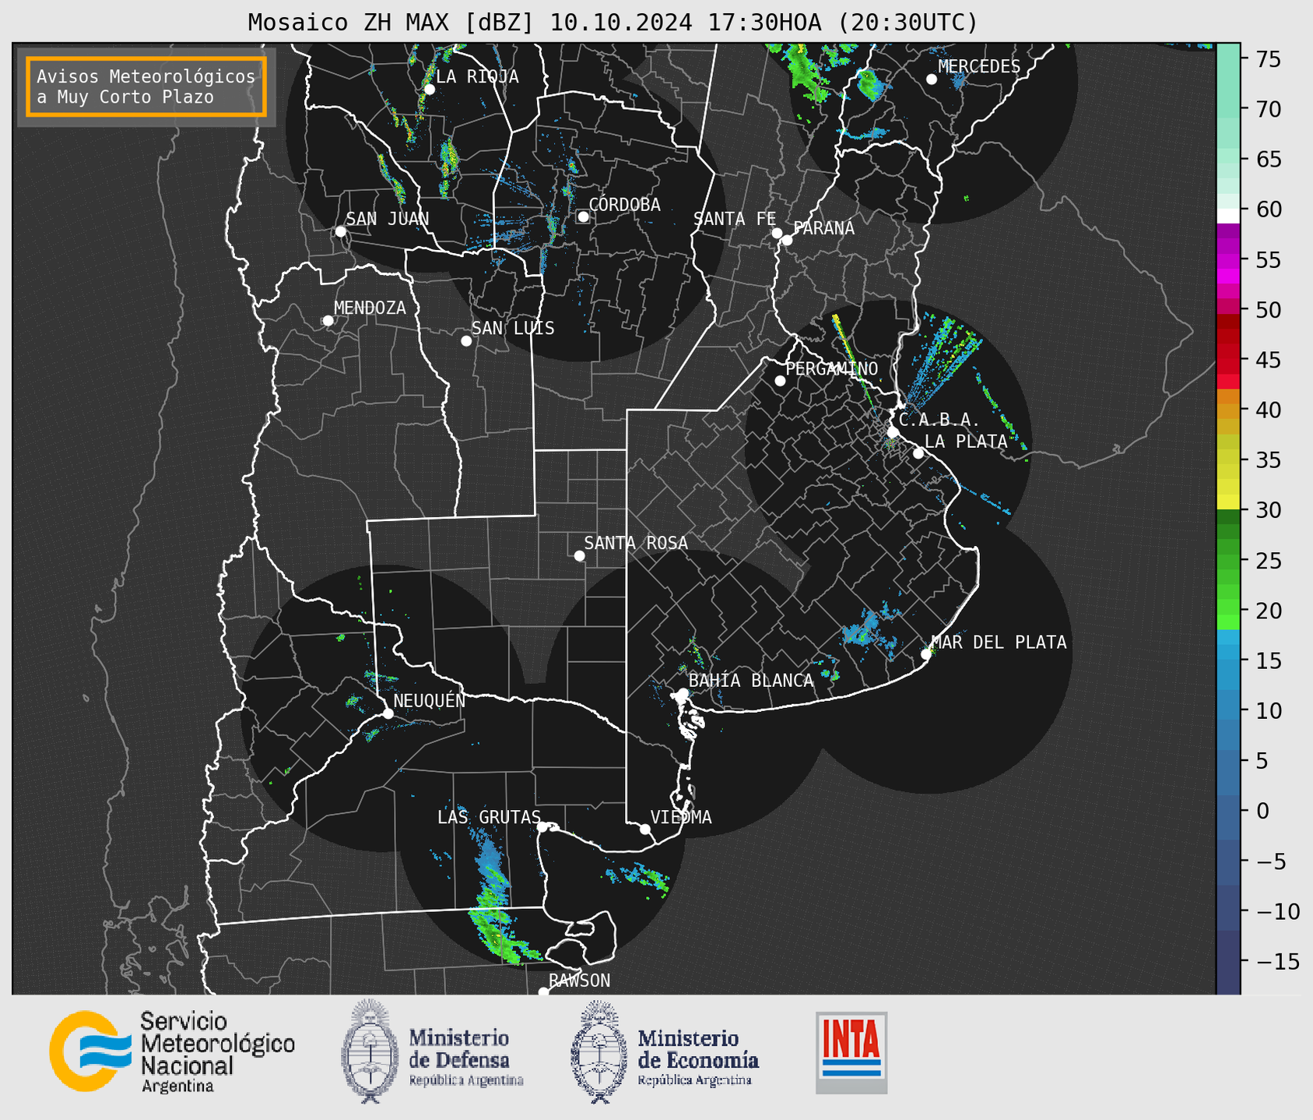Screen dimensions: 1313x1120
Task: Click the MAR DEL PLATA marker dot
Action: [926, 654]
